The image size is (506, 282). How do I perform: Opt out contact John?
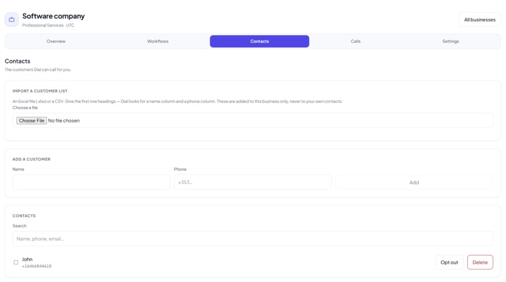(x=449, y=263)
